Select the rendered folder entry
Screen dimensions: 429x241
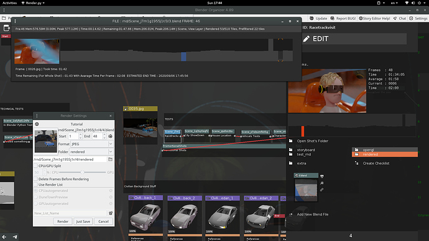point(385,155)
